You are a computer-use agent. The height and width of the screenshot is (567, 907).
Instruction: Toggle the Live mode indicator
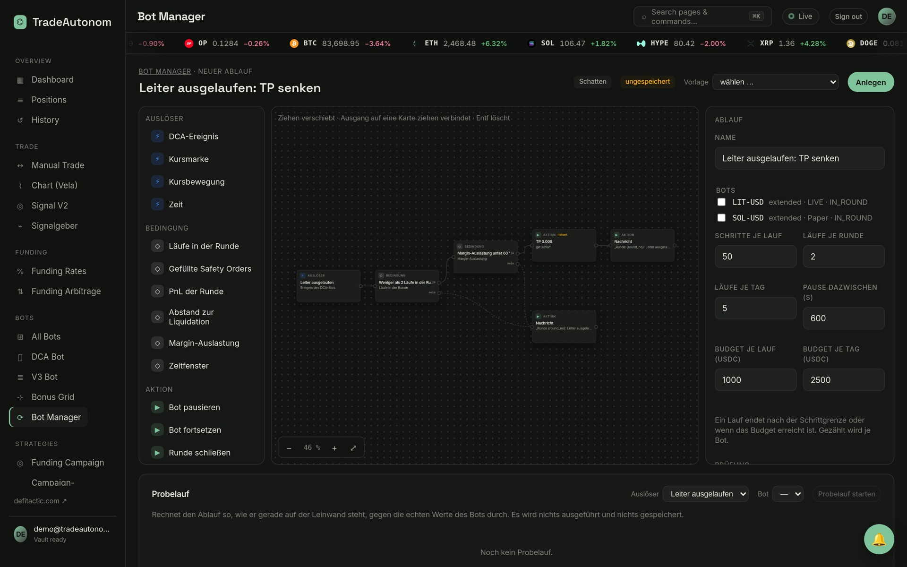800,17
